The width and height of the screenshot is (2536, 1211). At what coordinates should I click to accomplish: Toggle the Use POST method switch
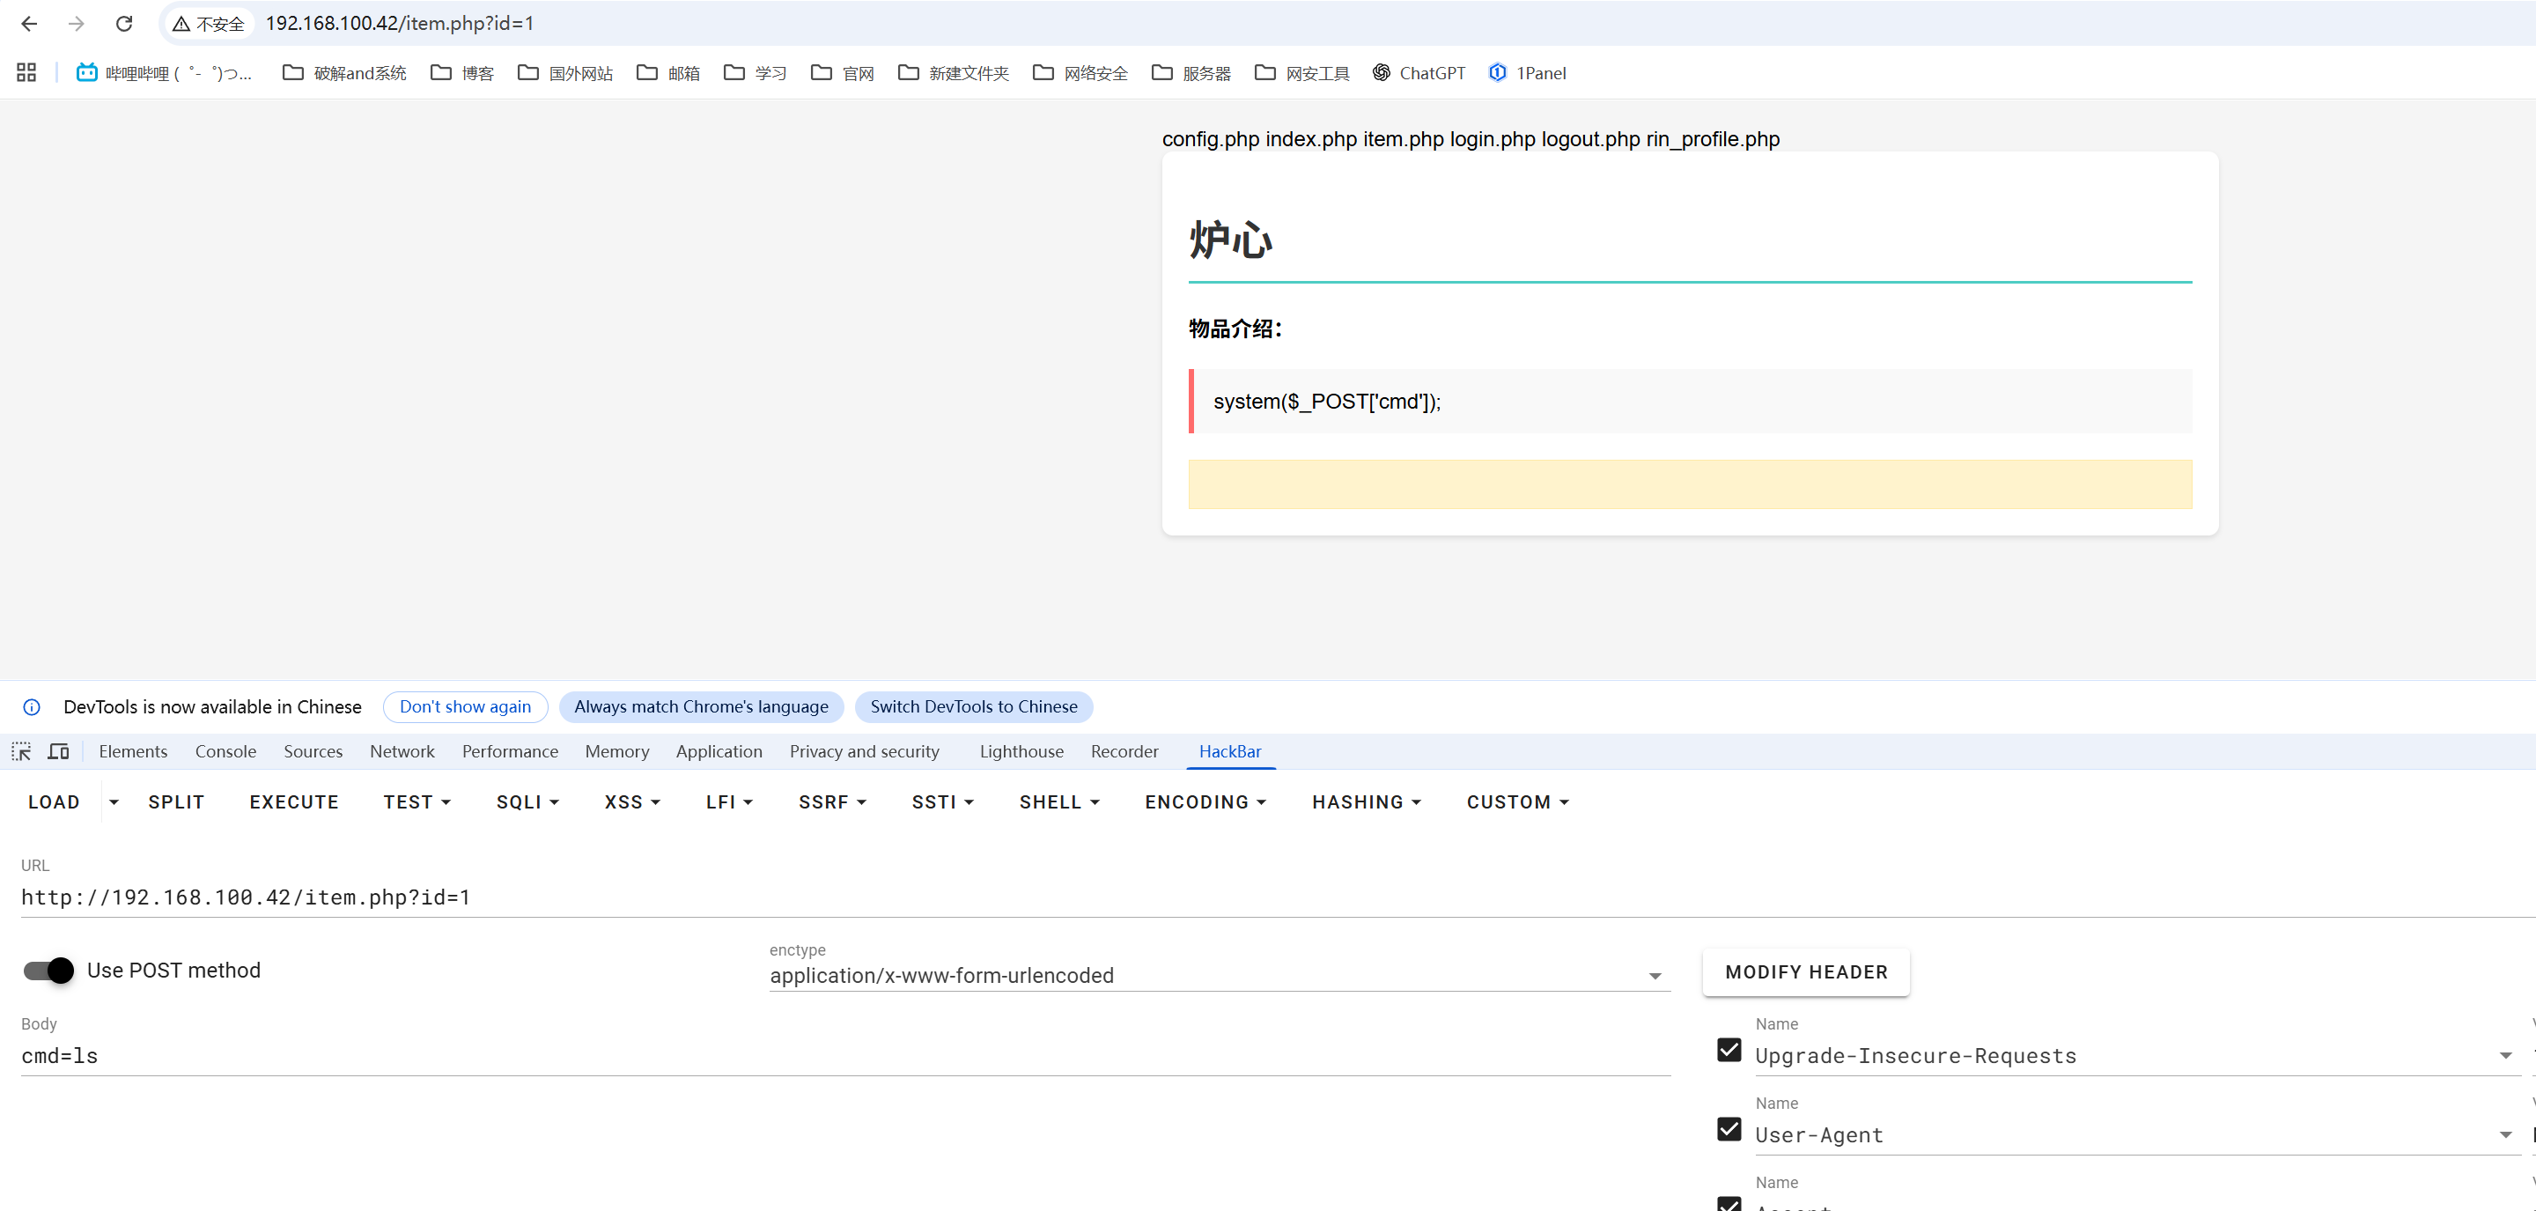pos(49,971)
